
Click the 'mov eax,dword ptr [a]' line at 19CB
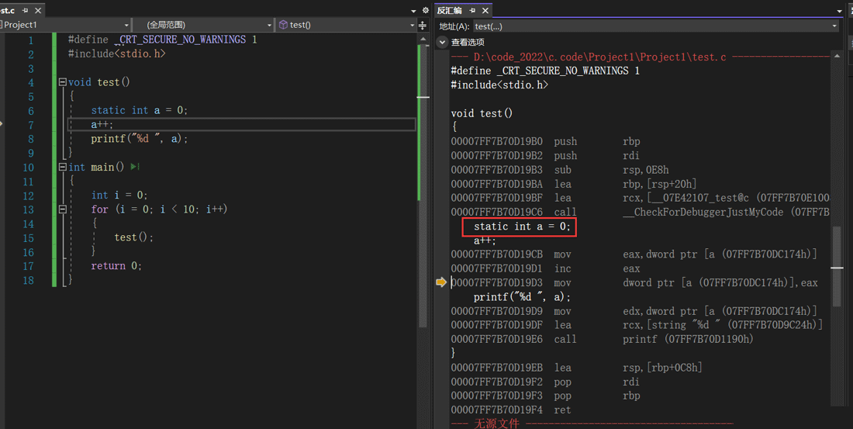[x=634, y=254]
